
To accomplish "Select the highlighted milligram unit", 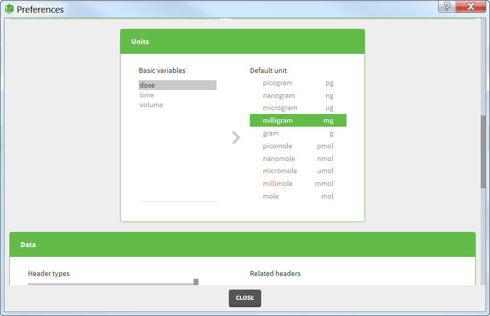I will (x=298, y=120).
